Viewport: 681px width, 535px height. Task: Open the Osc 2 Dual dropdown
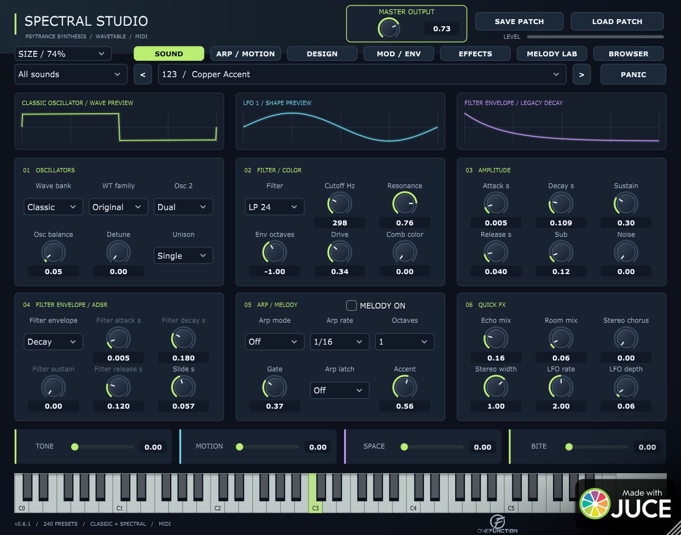coord(184,207)
